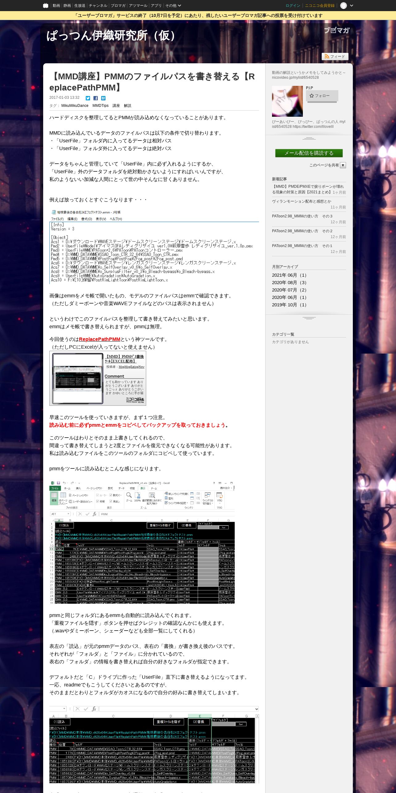This screenshot has height=793, width=396.
Task: Open the MMDTips tag
Action: coord(101,106)
